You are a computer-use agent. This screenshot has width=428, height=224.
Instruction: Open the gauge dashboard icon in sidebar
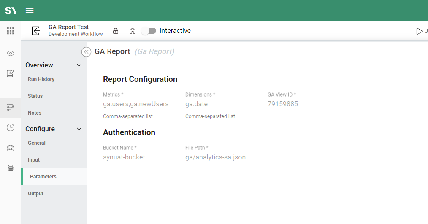click(11, 148)
